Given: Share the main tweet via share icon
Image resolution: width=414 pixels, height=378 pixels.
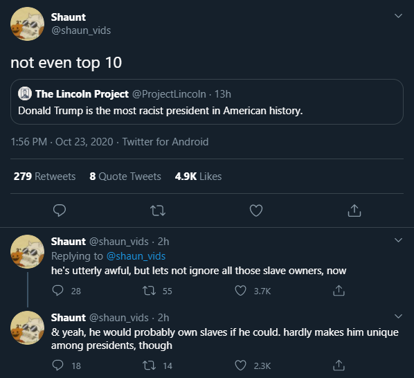Looking at the screenshot, I should point(354,210).
